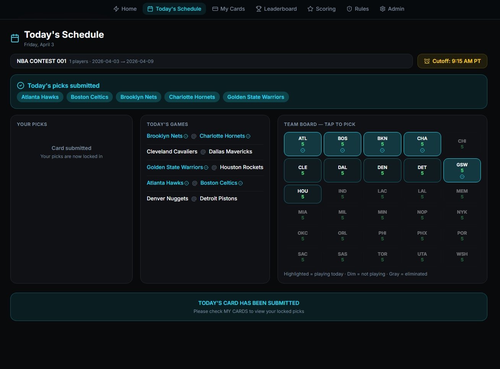Screen dimensions: 500x369
Task: Click the shield icon for Rules
Action: pos(349,9)
